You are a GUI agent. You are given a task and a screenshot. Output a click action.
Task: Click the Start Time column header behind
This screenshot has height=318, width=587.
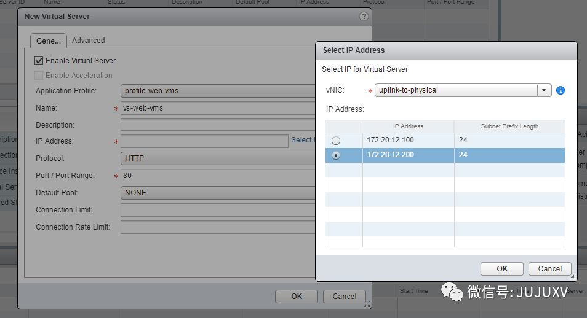tap(413, 291)
